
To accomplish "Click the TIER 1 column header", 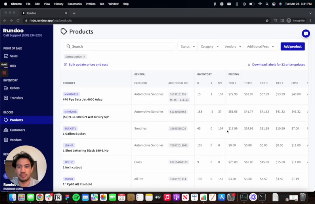I will point(232,83).
